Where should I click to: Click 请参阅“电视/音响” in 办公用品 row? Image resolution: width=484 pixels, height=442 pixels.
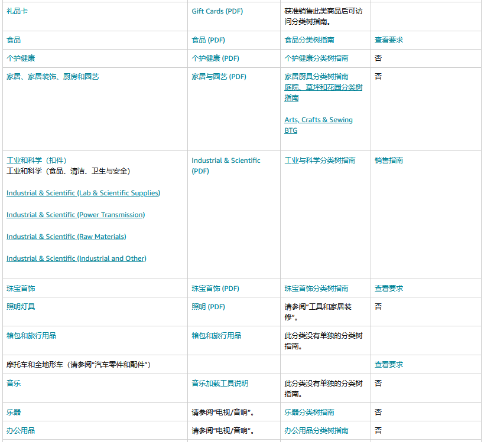[223, 431]
